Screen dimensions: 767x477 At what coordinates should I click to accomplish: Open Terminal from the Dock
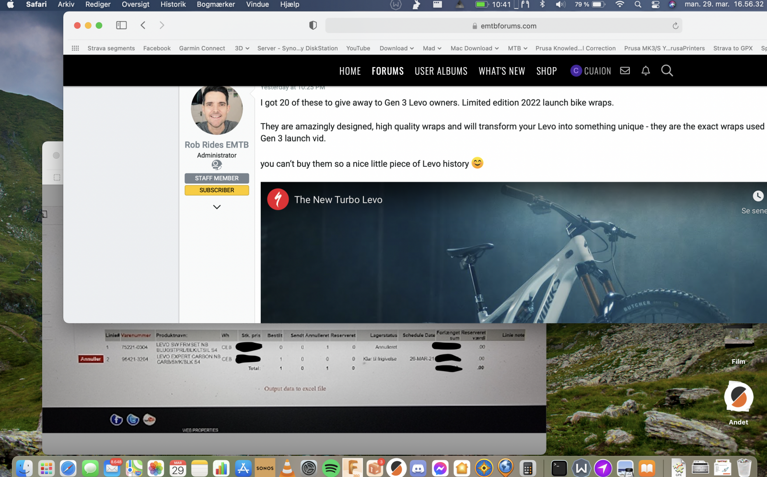point(559,468)
